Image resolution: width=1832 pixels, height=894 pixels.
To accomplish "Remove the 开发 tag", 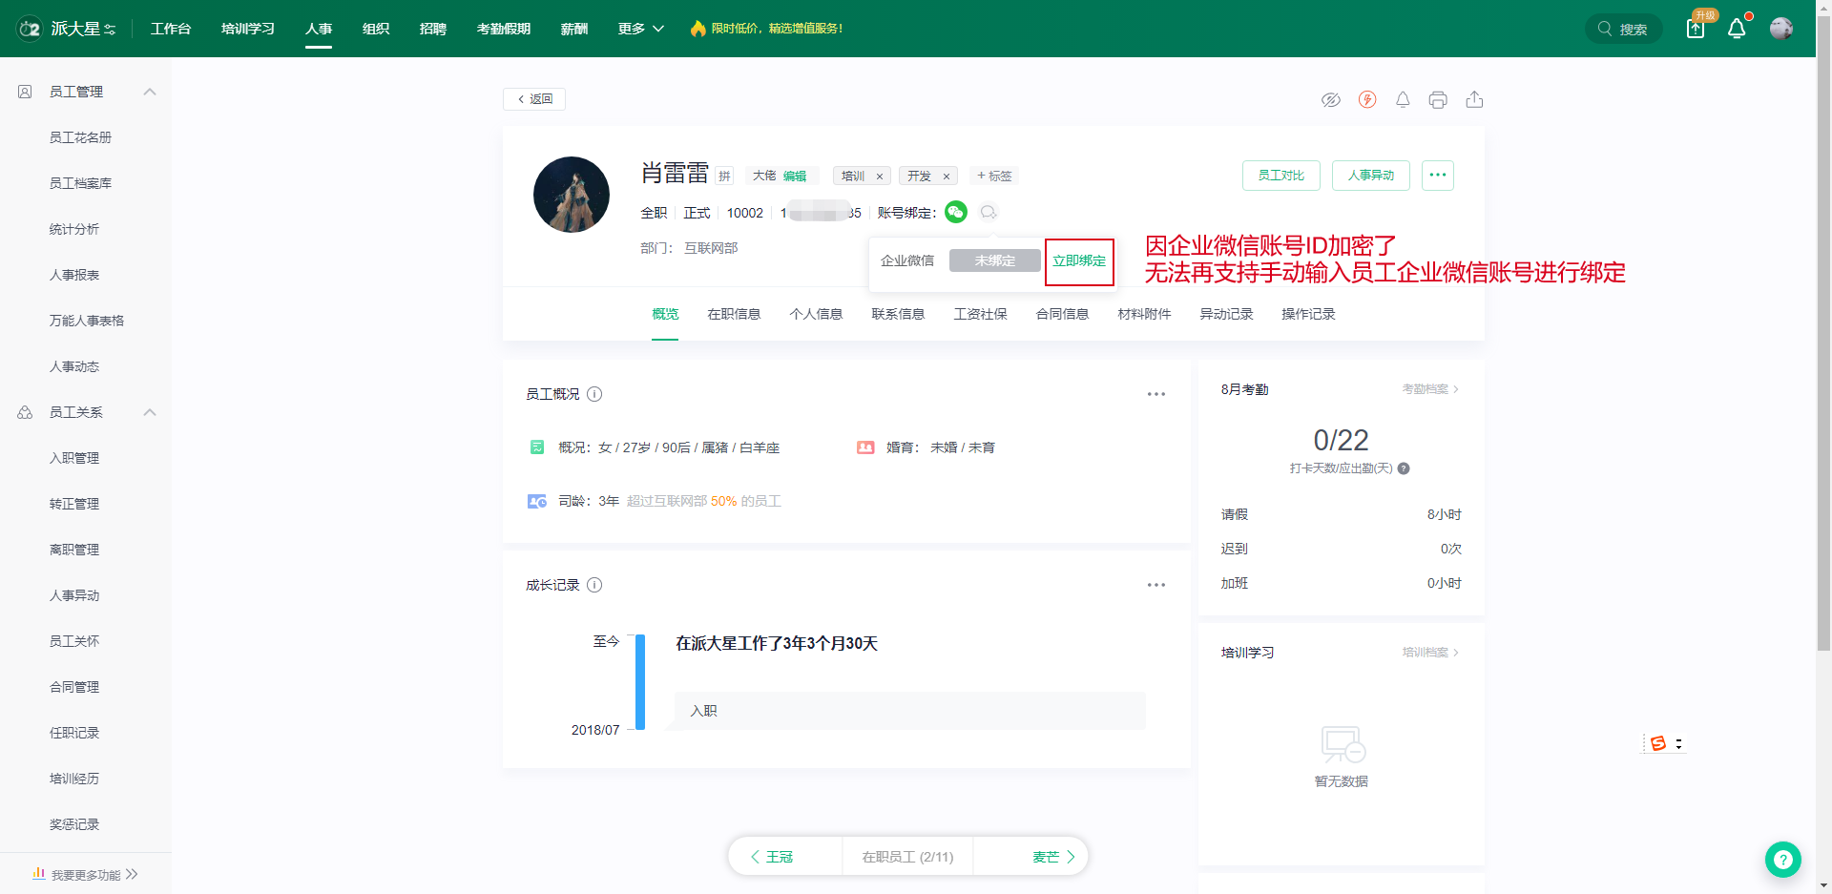I will coord(946,177).
